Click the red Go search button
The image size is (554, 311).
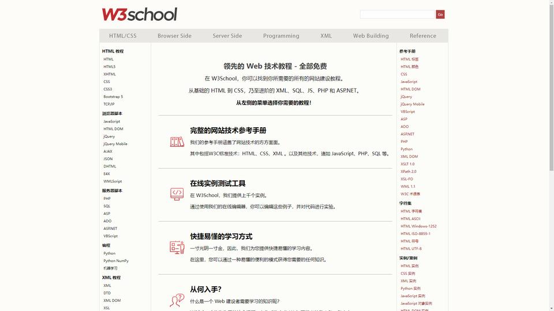coord(440,14)
